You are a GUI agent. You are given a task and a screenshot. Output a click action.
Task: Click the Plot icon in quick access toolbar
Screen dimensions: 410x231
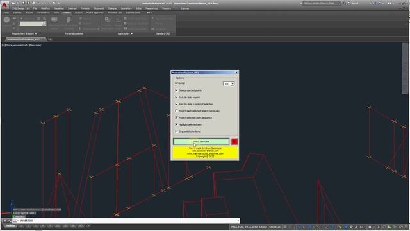pos(34,3)
